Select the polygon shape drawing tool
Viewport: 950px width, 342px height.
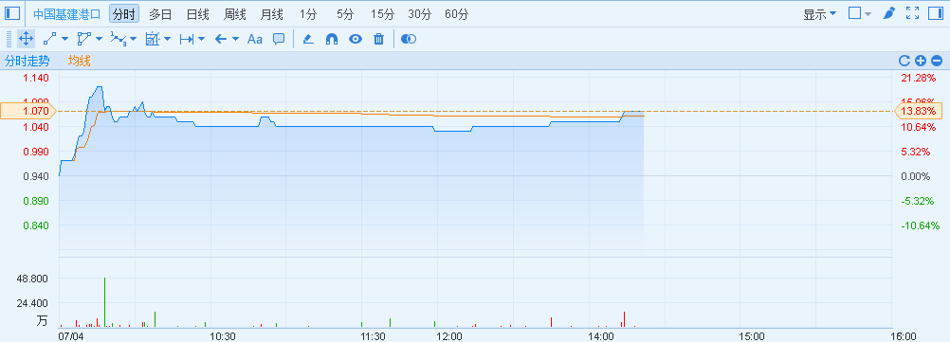click(83, 39)
